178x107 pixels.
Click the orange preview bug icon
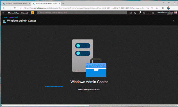(x=32, y=13)
